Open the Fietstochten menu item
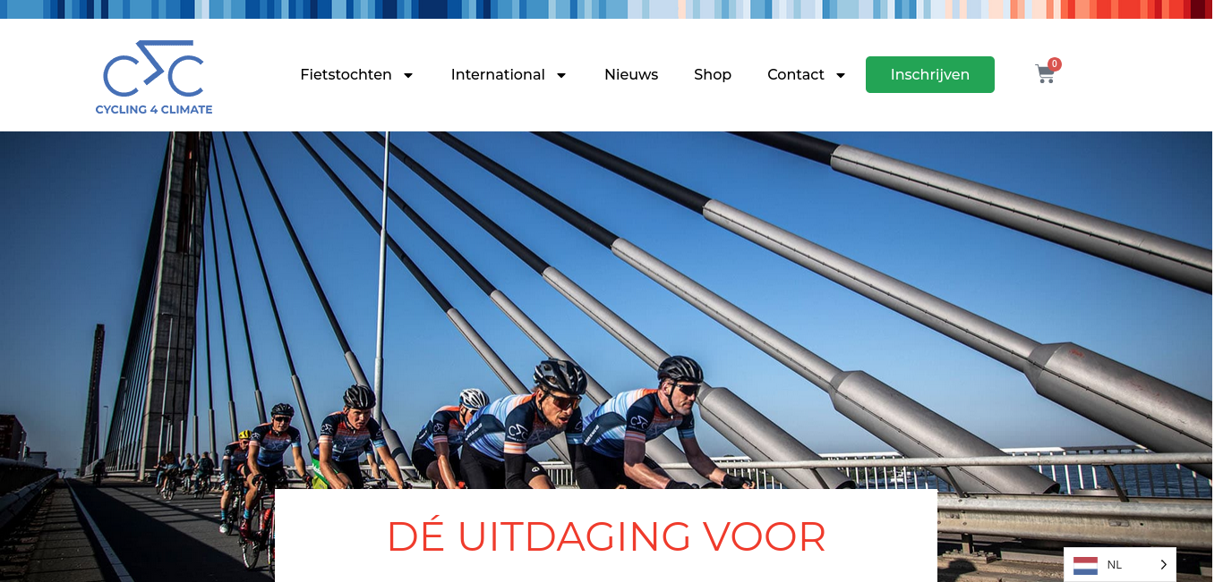 [346, 74]
